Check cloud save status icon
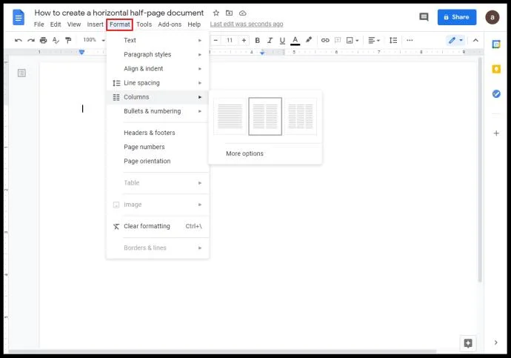Image resolution: width=511 pixels, height=358 pixels. (x=243, y=13)
